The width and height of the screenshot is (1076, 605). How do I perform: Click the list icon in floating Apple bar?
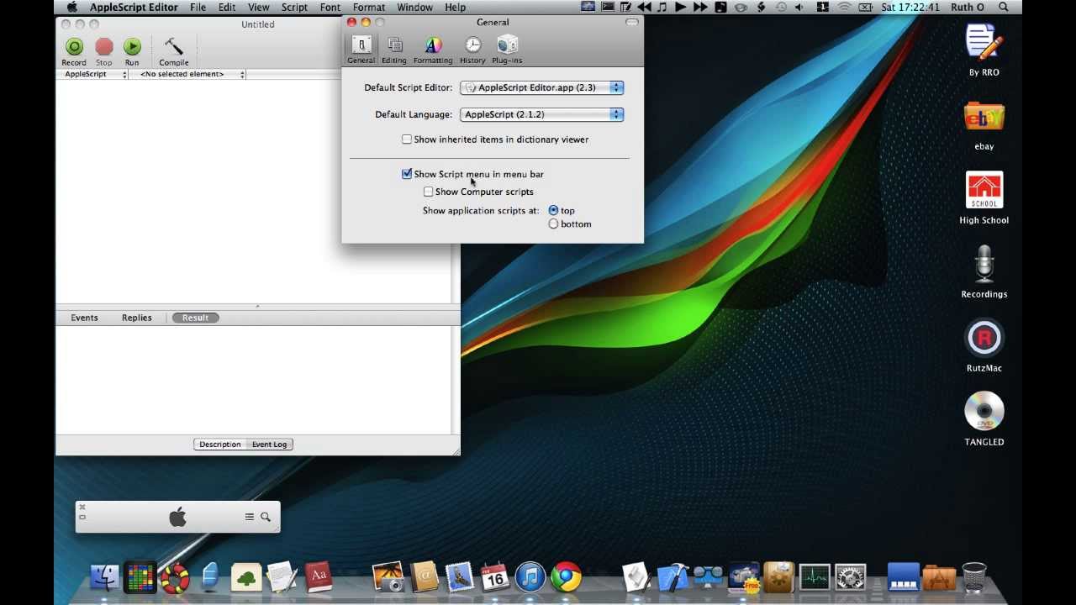click(250, 517)
